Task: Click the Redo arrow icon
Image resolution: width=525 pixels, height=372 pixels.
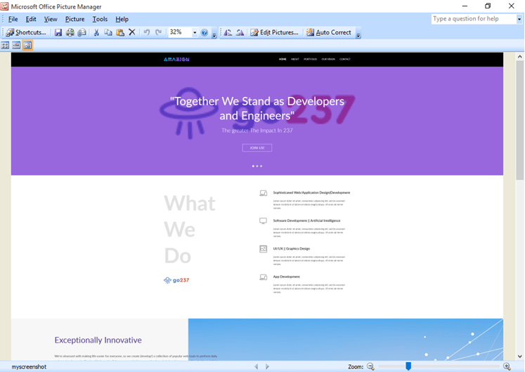Action: coord(158,32)
